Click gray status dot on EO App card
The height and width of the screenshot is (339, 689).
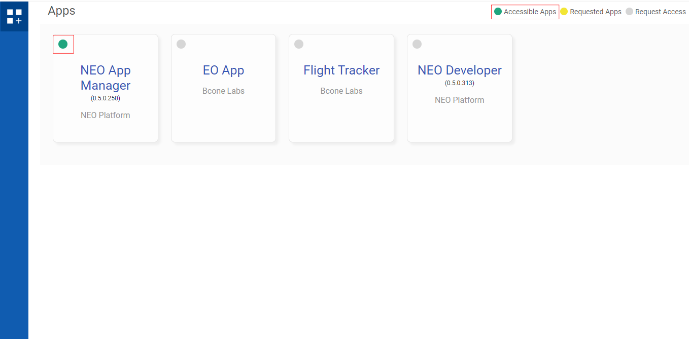(x=181, y=44)
